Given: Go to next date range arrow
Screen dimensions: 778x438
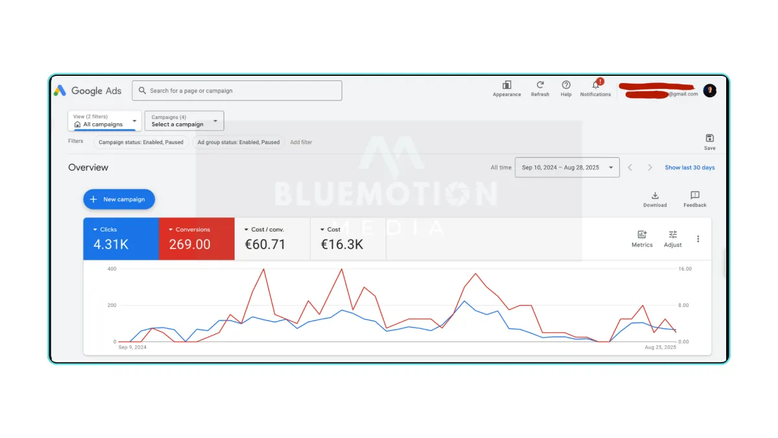Looking at the screenshot, I should click(650, 167).
